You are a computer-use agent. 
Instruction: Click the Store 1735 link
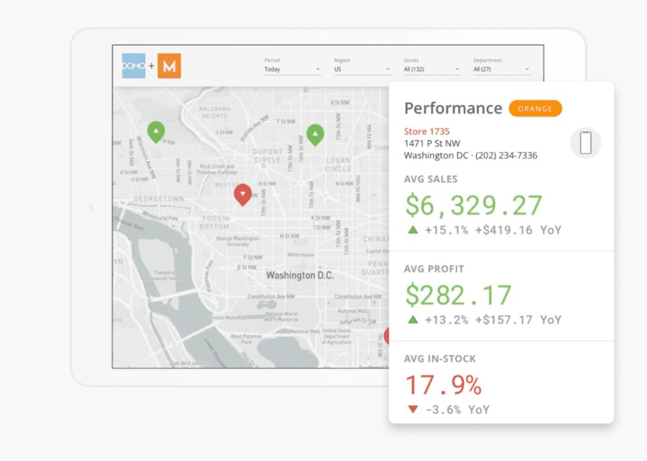point(426,131)
